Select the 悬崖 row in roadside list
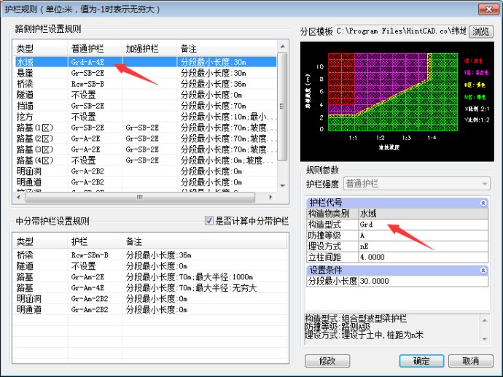 (26, 74)
